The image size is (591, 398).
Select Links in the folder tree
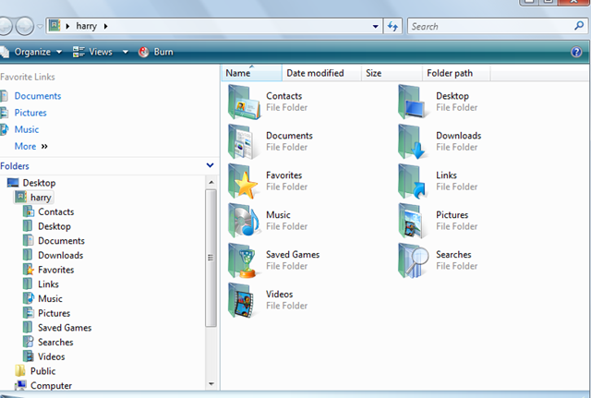pyautogui.click(x=48, y=284)
